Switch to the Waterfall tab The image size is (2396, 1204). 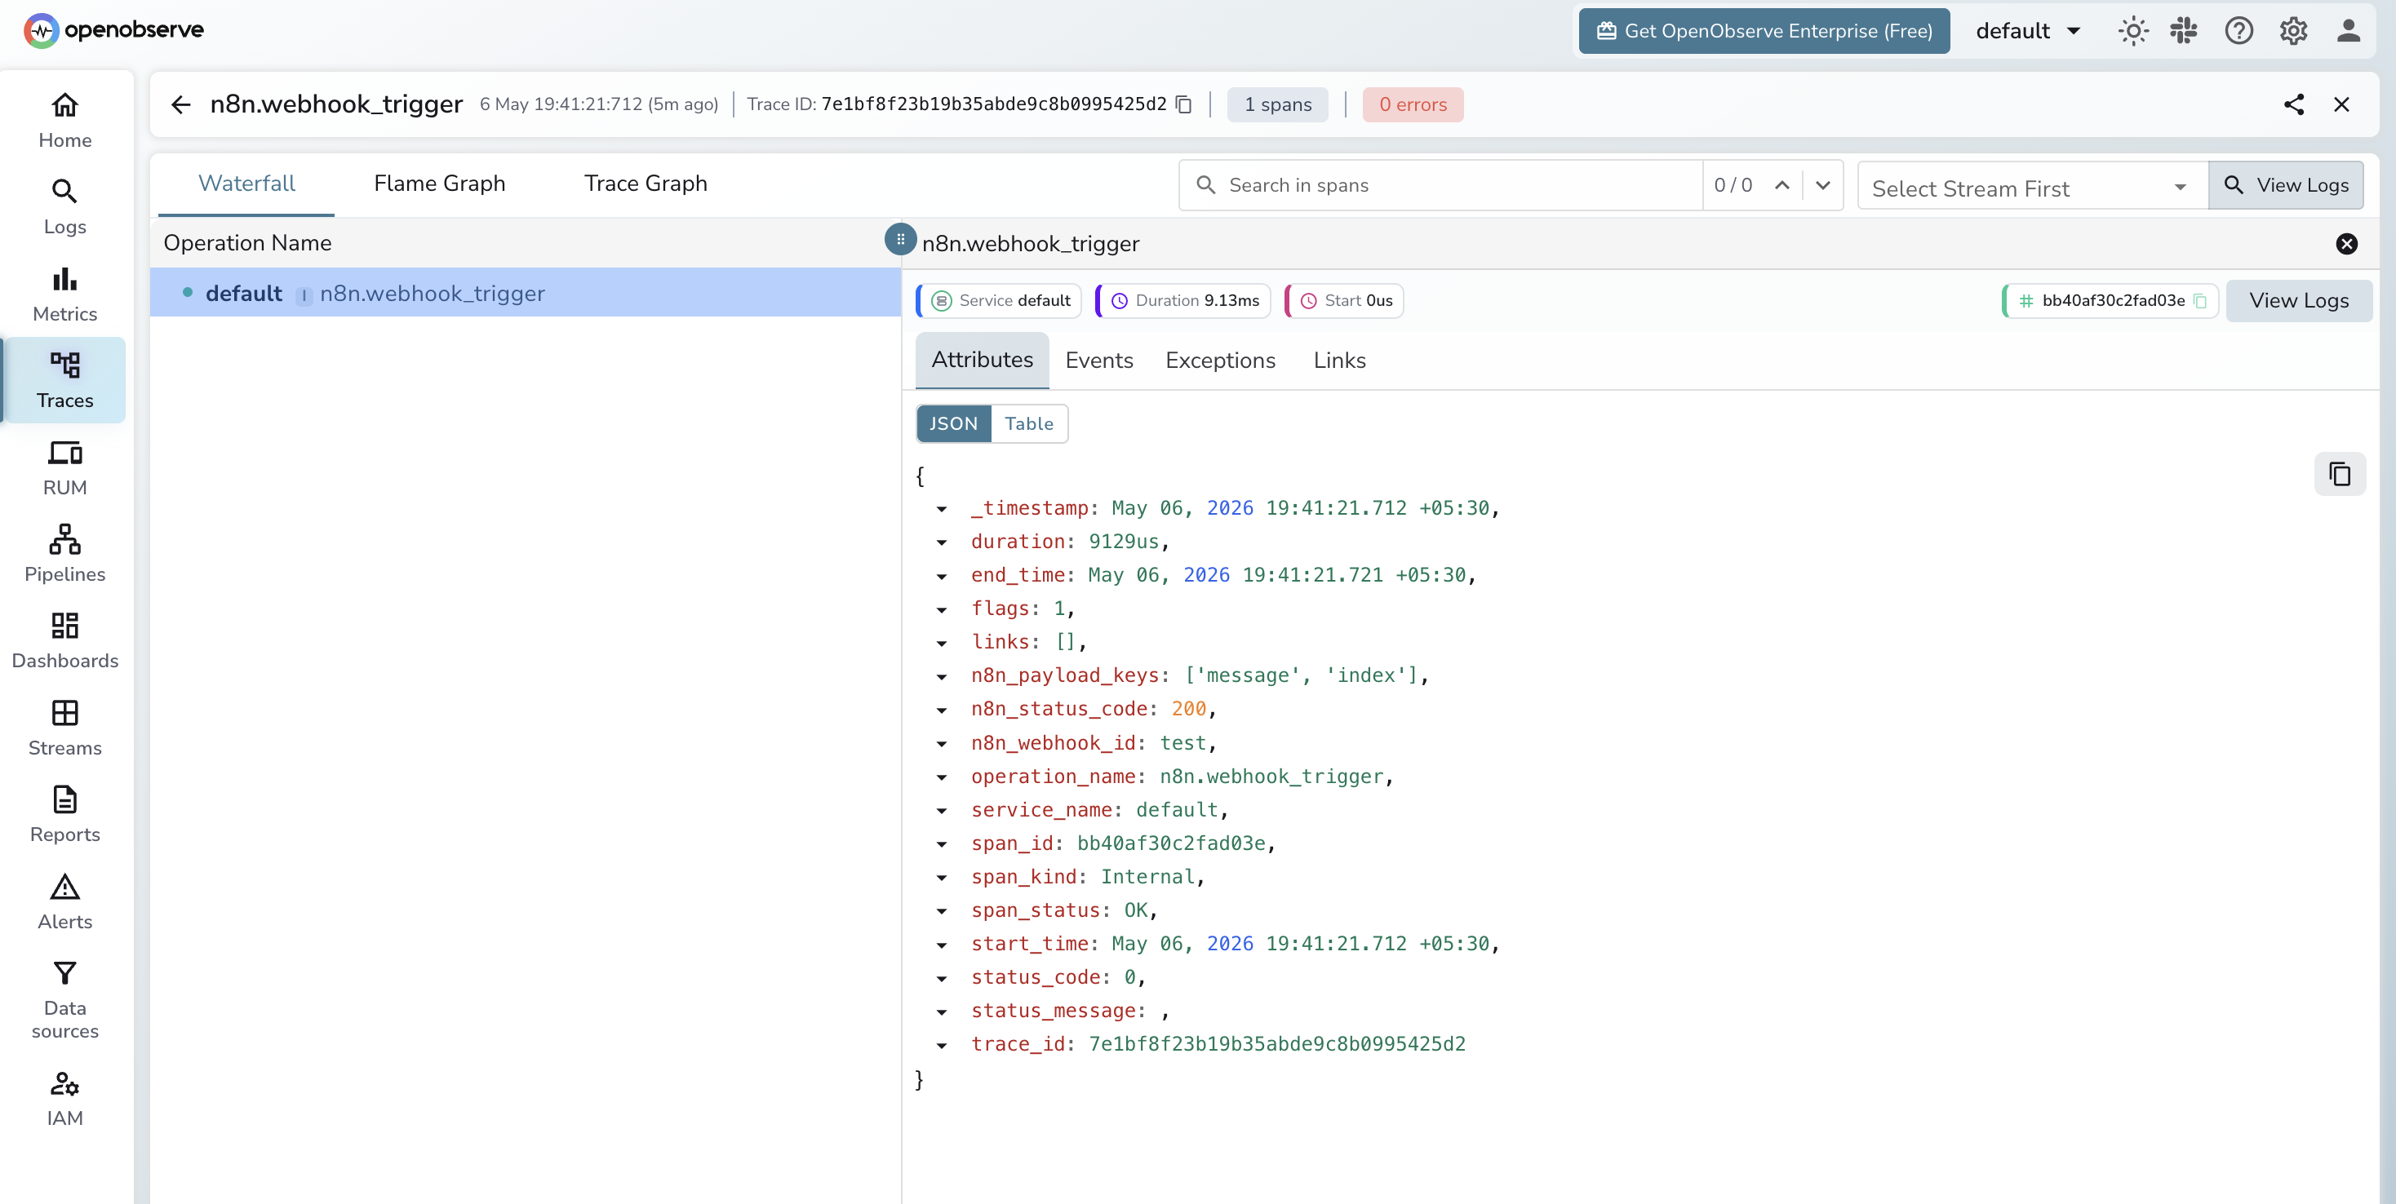coord(246,184)
